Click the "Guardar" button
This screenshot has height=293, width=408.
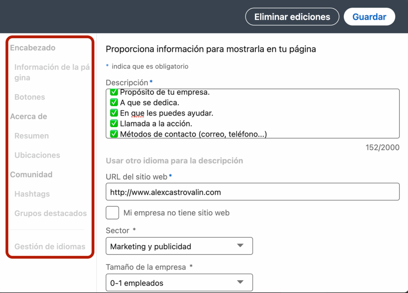click(369, 16)
